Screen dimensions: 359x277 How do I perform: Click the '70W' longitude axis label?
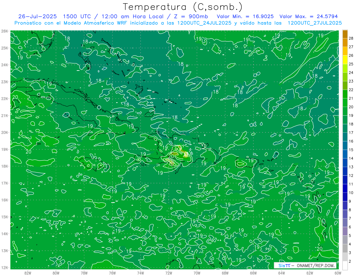click(x=197, y=273)
